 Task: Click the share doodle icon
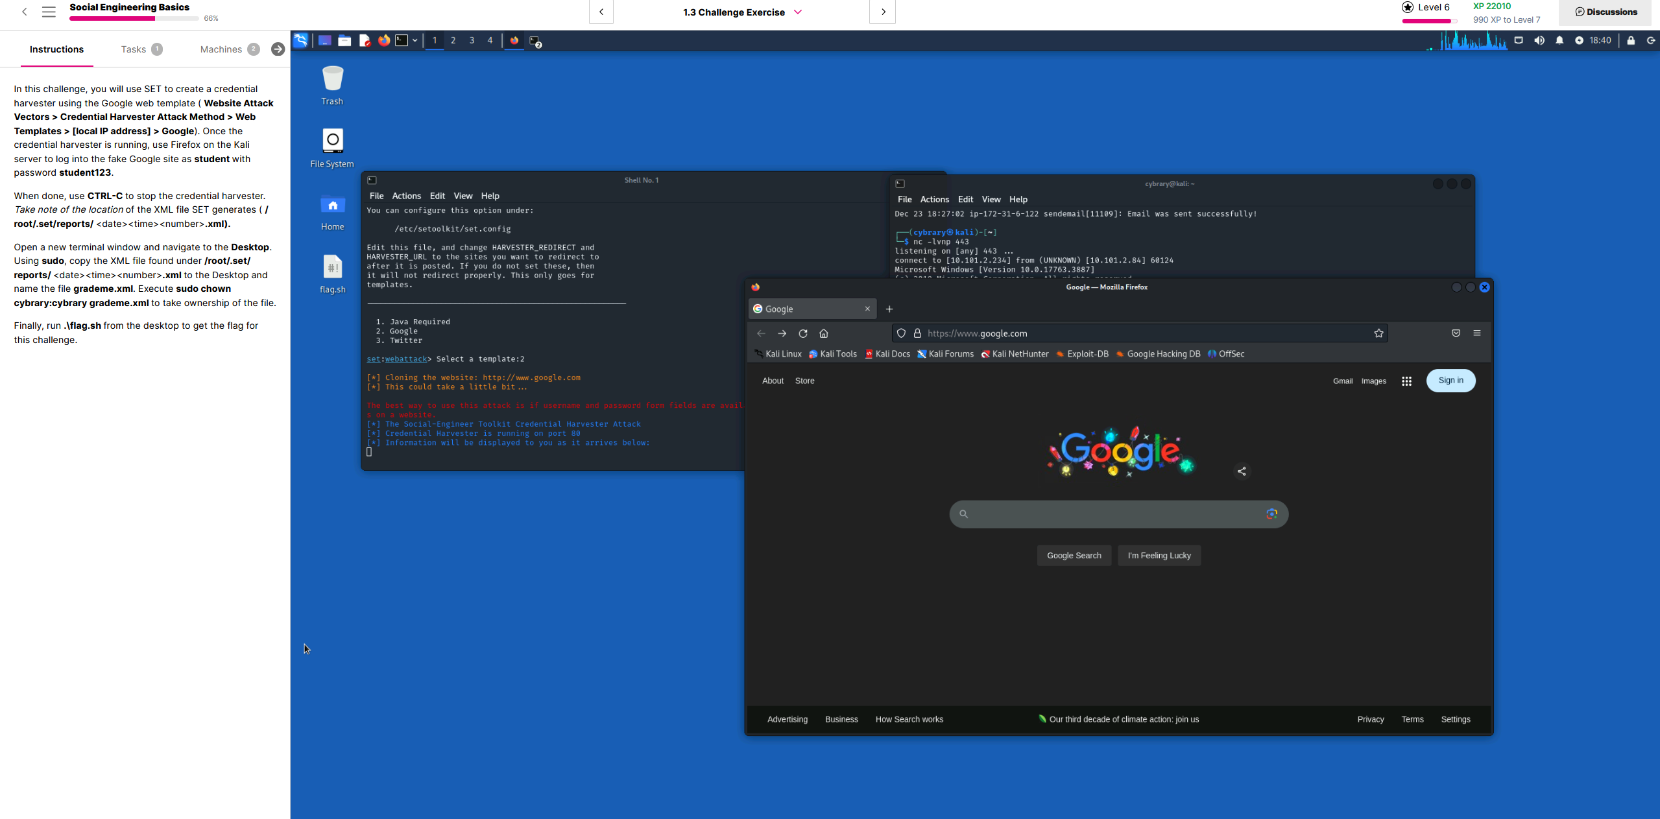click(1242, 471)
